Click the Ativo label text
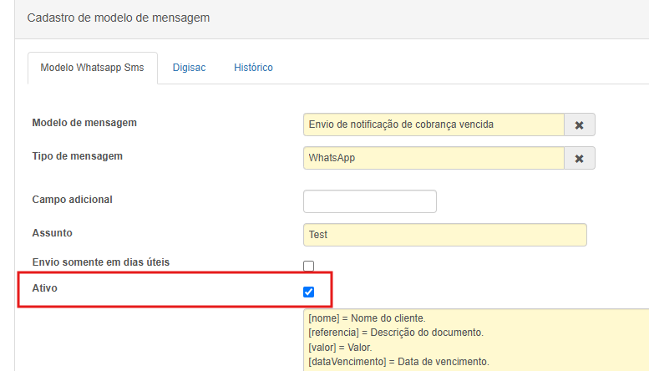The width and height of the screenshot is (649, 371). click(43, 287)
